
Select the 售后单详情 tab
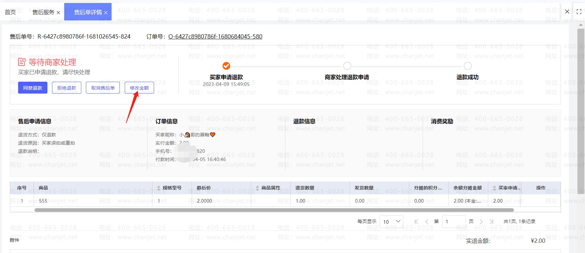(88, 12)
